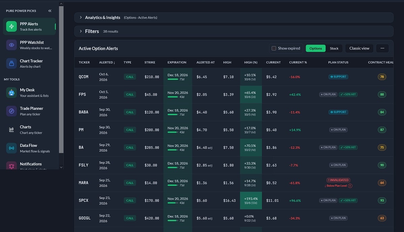Image resolution: width=404 pixels, height=232 pixels.
Task: Click GOOGL contract health score 63
Action: tap(382, 218)
